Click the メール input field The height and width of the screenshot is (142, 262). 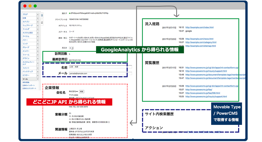click(100, 73)
